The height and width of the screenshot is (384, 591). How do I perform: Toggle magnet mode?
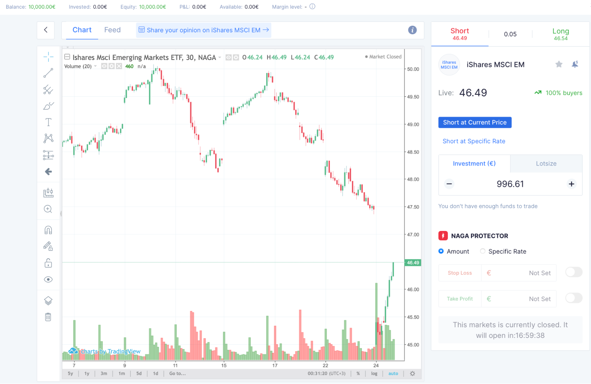(x=48, y=230)
